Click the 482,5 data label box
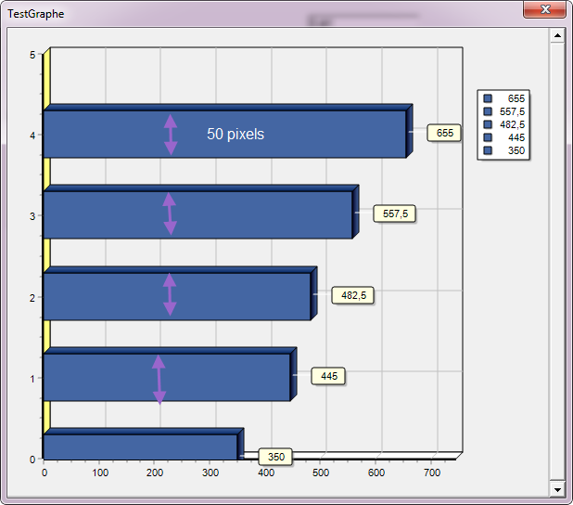The image size is (573, 505). pos(353,295)
